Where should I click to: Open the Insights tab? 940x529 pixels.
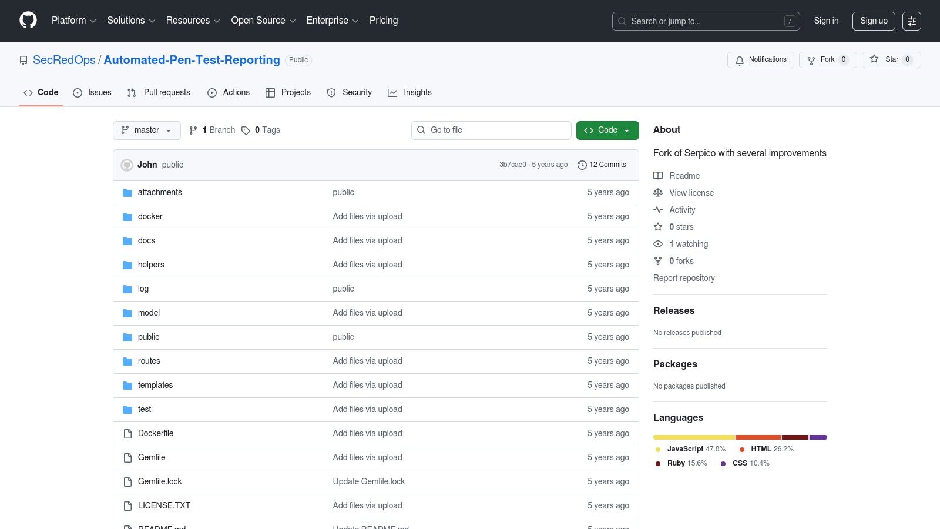409,93
